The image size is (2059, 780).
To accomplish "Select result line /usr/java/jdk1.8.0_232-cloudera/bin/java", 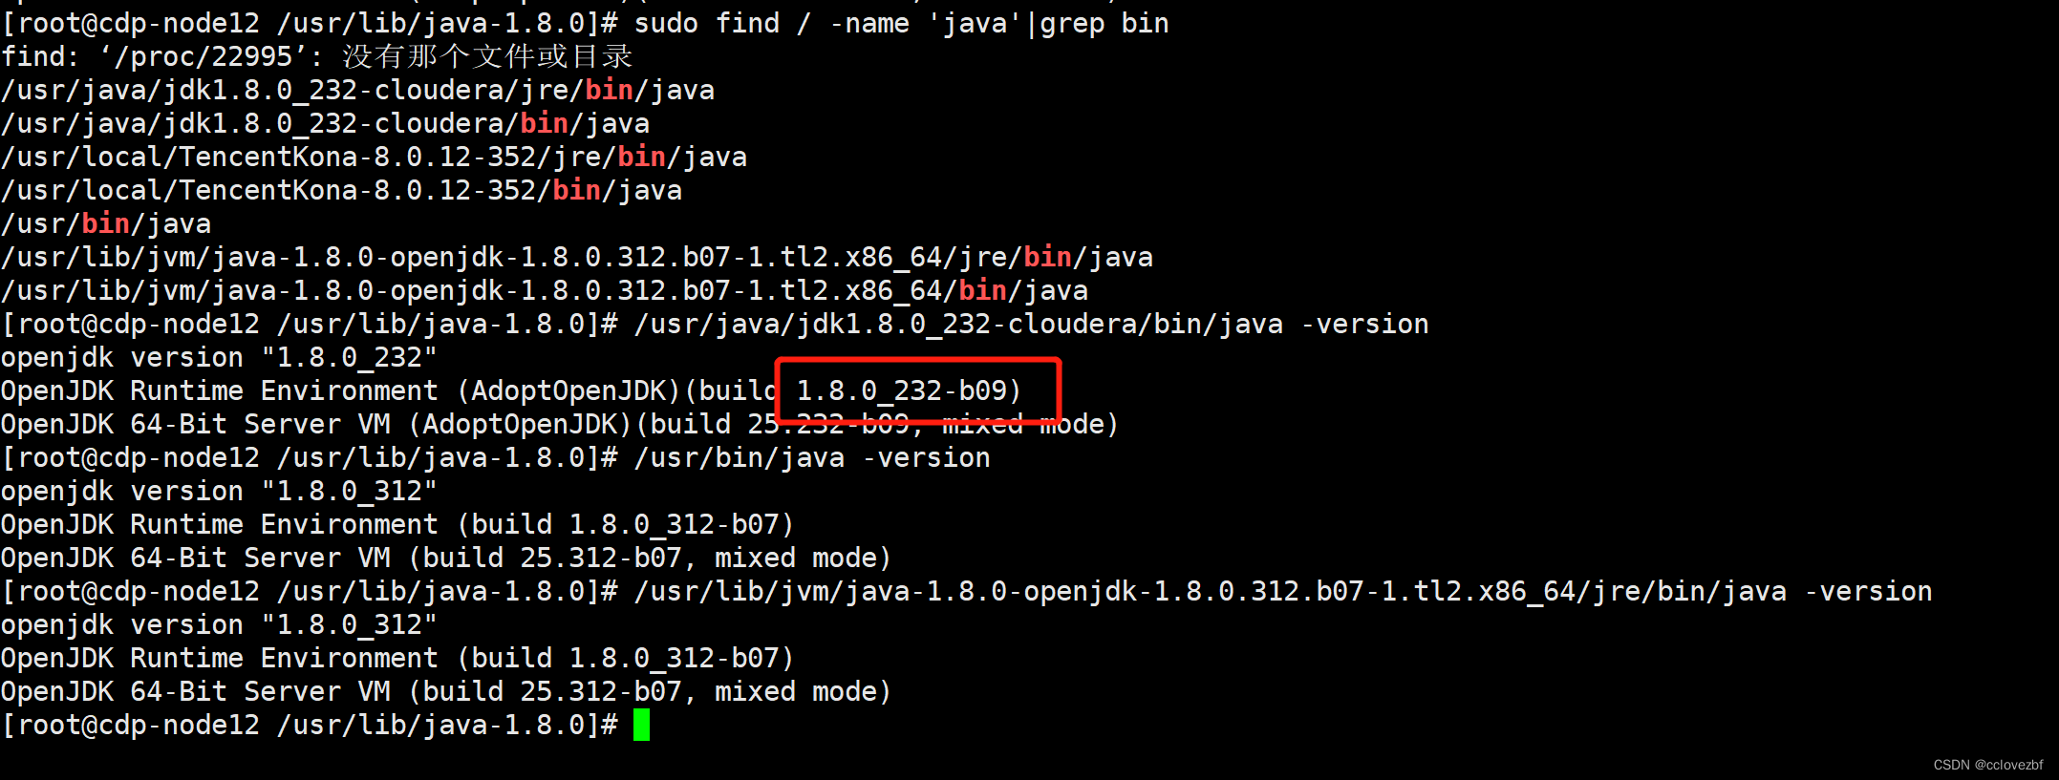I will tap(325, 123).
